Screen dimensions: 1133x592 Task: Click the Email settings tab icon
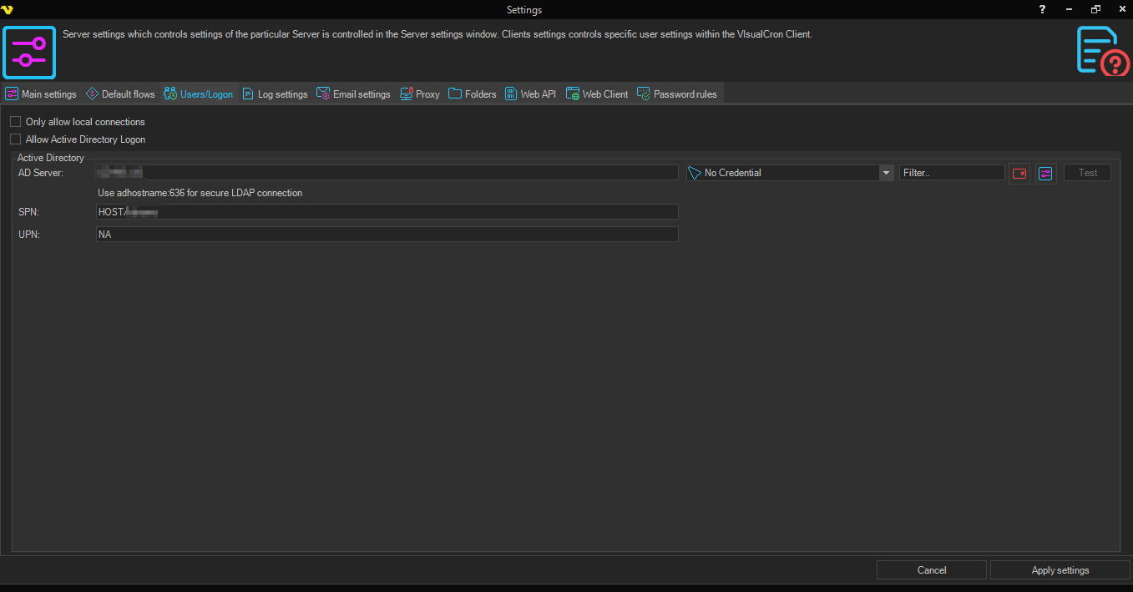click(x=323, y=94)
